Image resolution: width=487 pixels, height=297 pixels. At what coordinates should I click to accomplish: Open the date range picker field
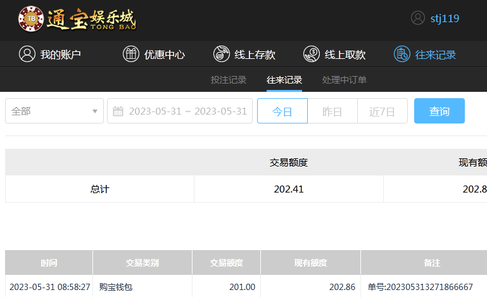point(187,111)
